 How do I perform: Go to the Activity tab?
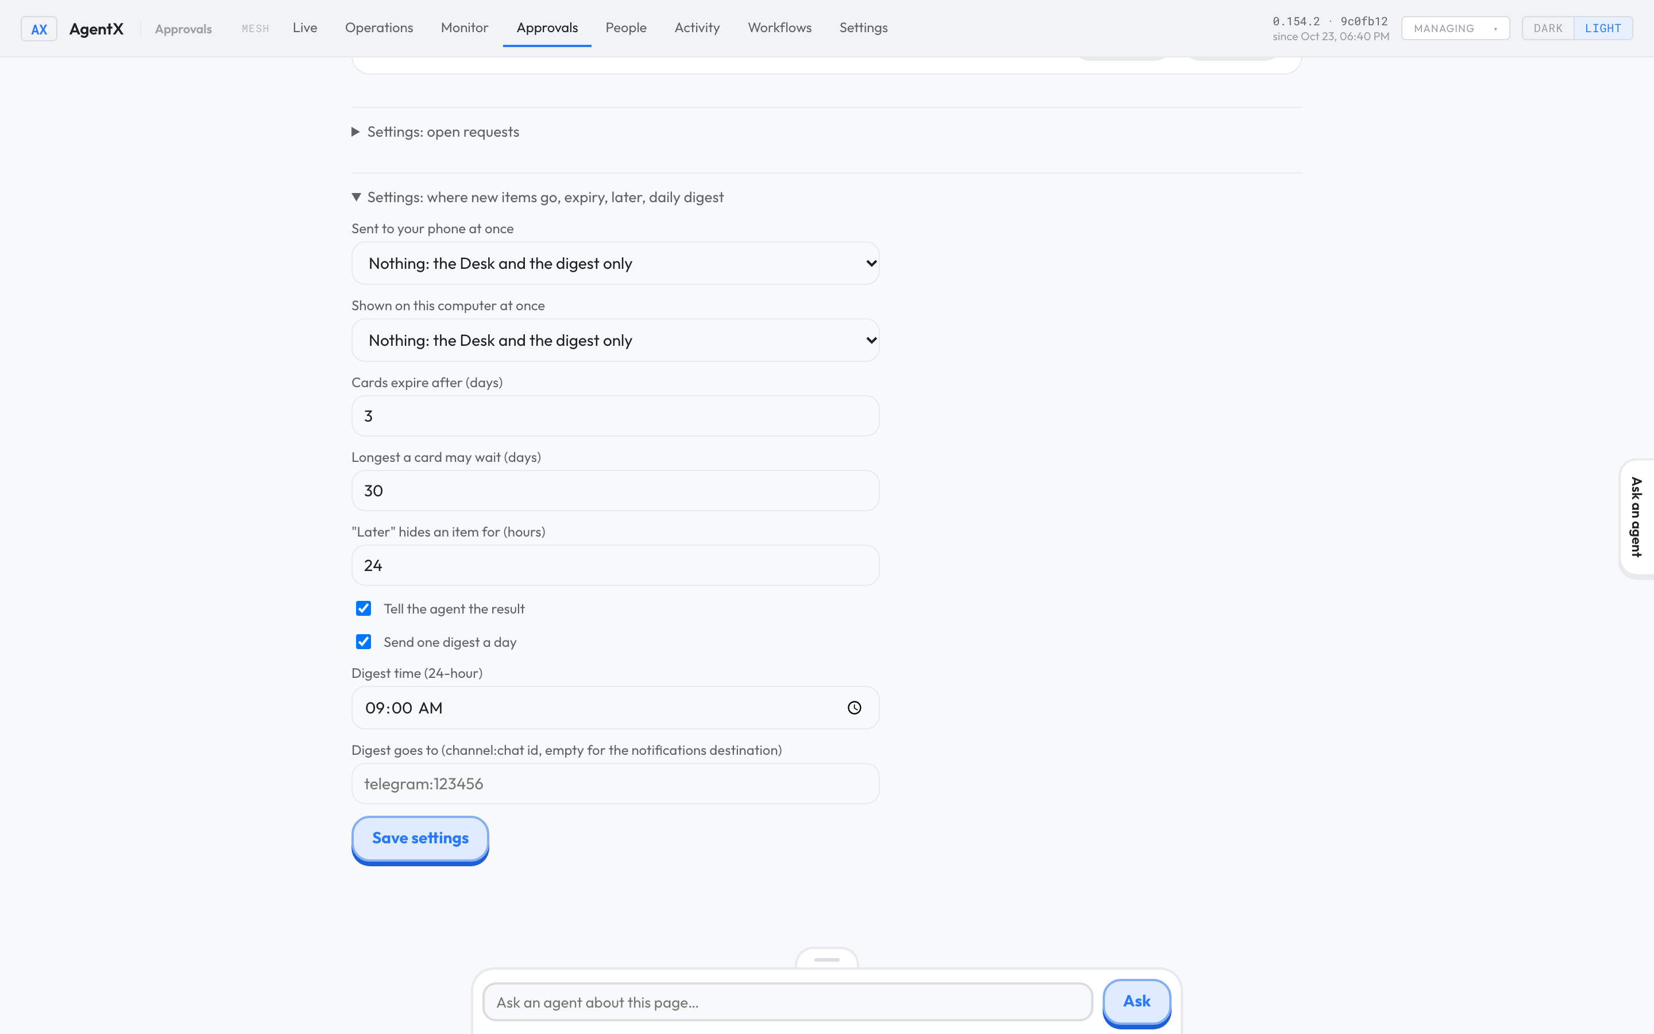pyautogui.click(x=697, y=28)
